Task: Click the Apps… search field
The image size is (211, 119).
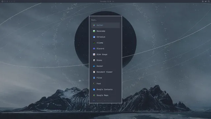Action: [x=105, y=20]
